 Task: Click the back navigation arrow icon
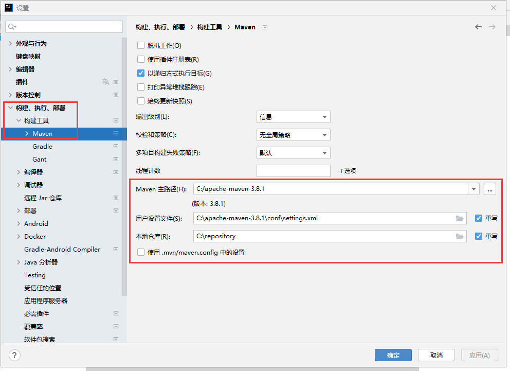pyautogui.click(x=478, y=27)
